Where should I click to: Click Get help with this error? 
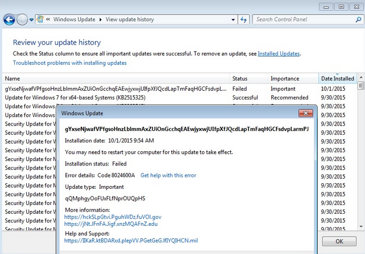coord(168,175)
